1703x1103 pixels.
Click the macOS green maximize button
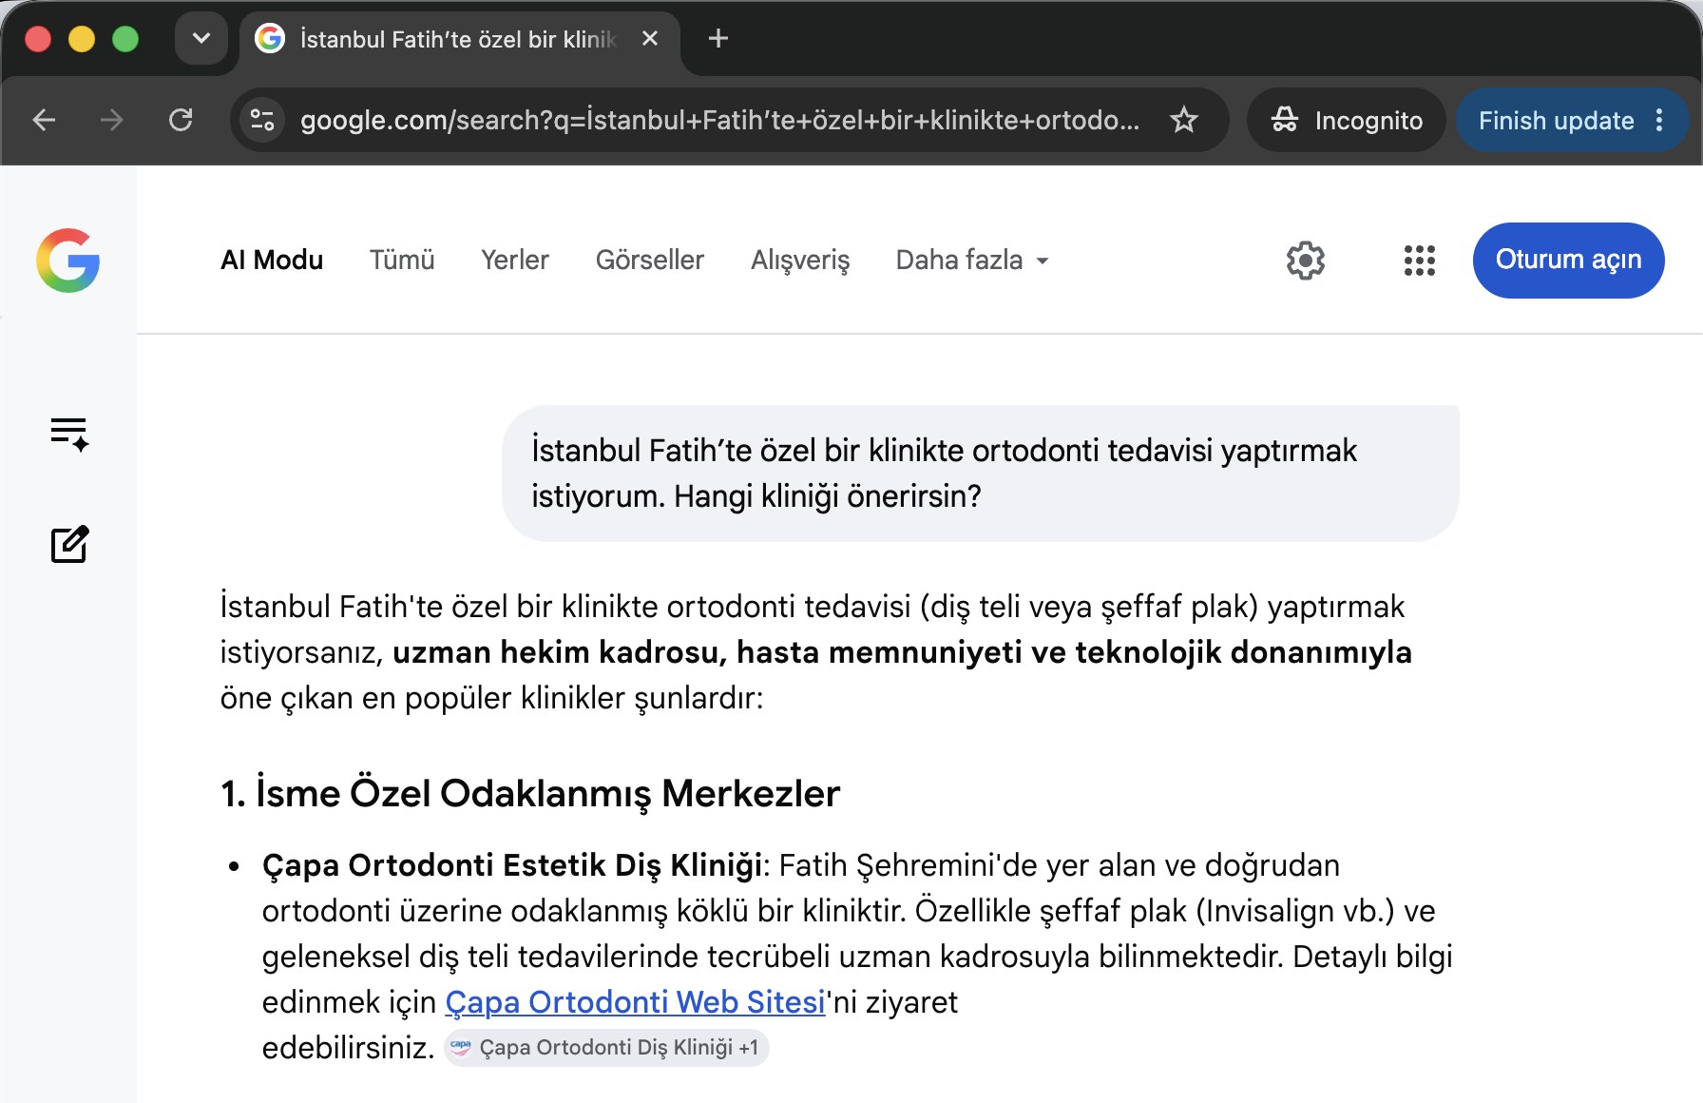(125, 39)
